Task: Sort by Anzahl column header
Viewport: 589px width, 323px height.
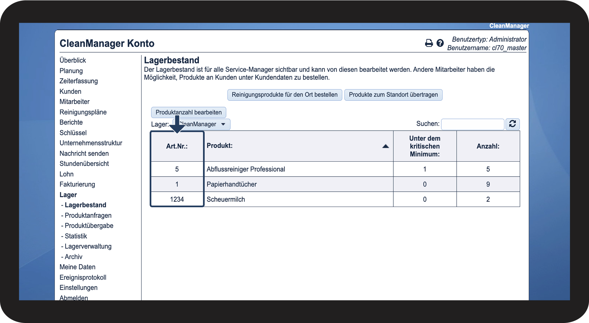Action: point(488,146)
